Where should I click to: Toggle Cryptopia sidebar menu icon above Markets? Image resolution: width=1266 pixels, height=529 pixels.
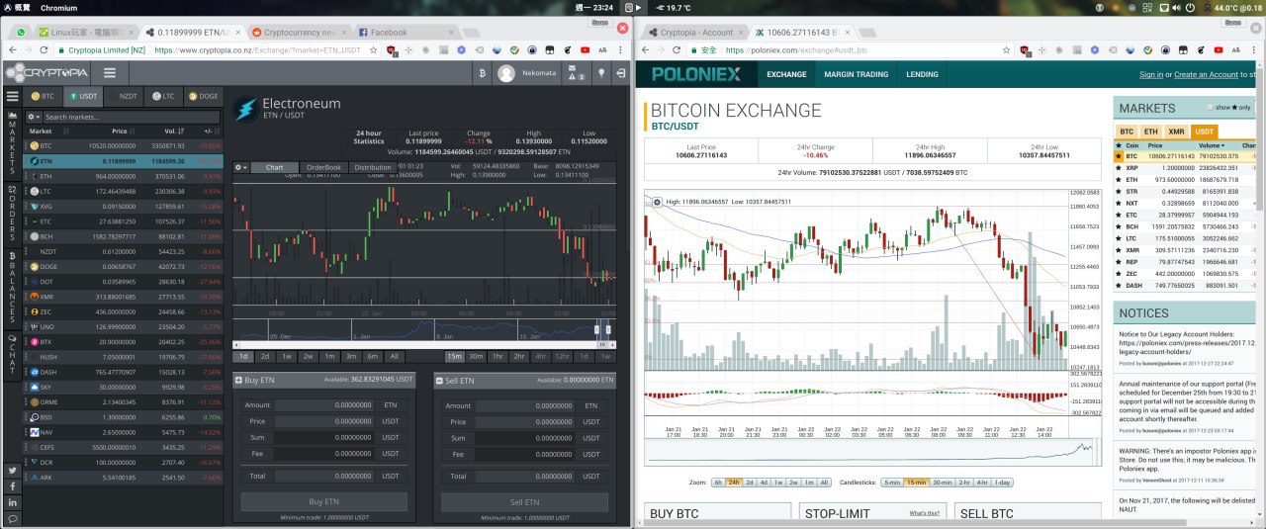click(x=12, y=96)
